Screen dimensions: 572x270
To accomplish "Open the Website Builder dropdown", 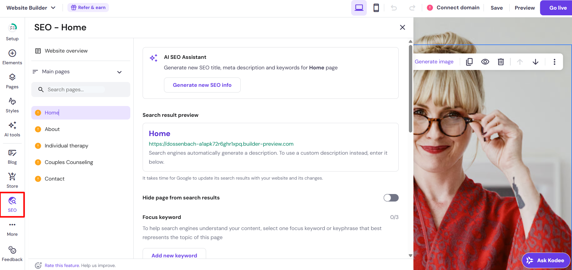I will pyautogui.click(x=31, y=8).
